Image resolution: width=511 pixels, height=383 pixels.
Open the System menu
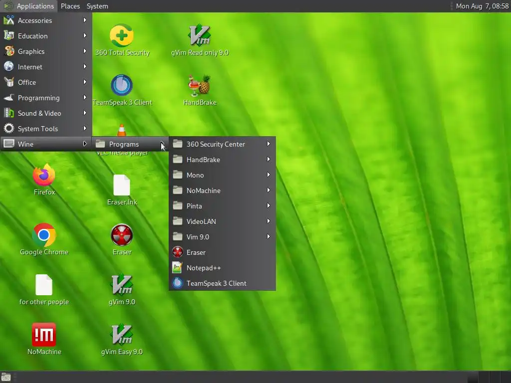coord(97,6)
